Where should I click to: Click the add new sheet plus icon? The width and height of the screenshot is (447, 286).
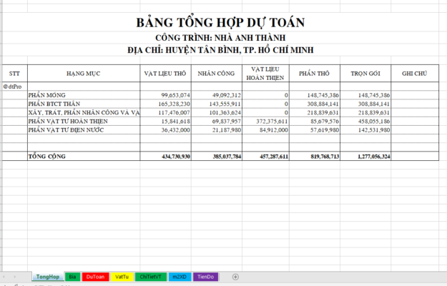pyautogui.click(x=235, y=277)
